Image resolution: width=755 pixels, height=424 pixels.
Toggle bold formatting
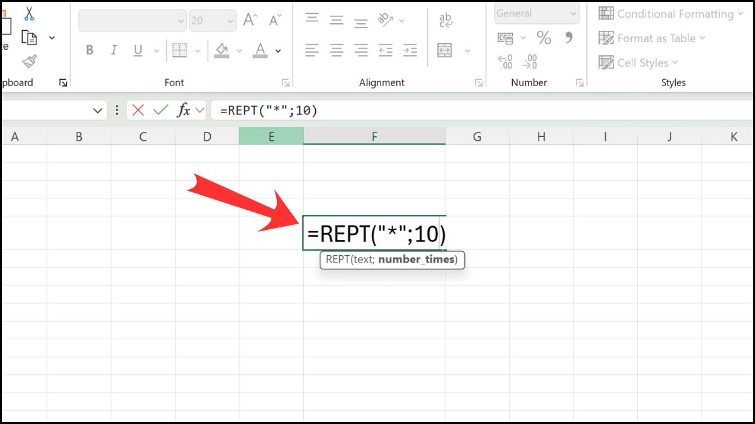[x=89, y=50]
